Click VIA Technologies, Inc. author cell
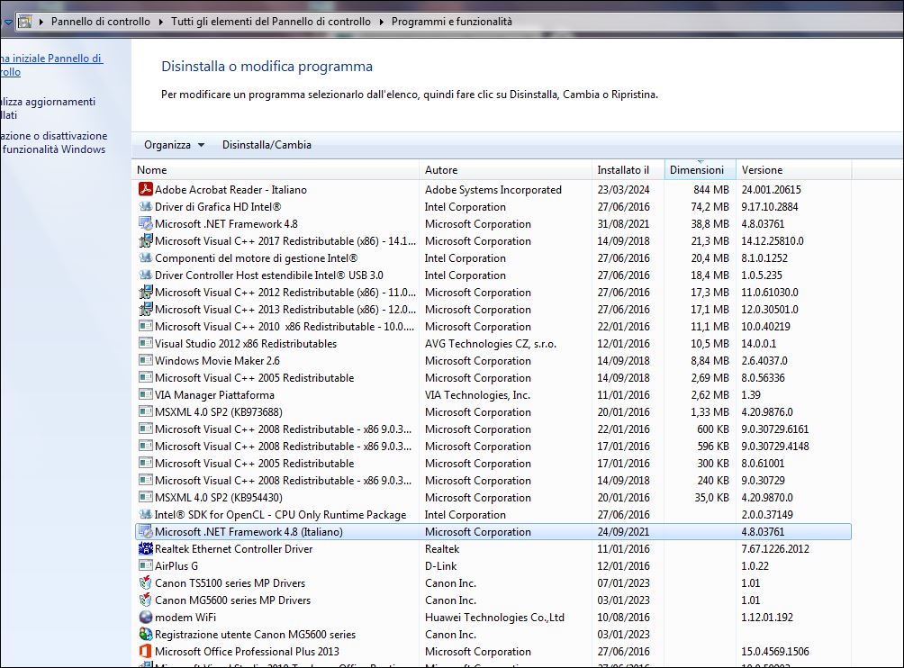The width and height of the screenshot is (904, 668). pos(477,395)
